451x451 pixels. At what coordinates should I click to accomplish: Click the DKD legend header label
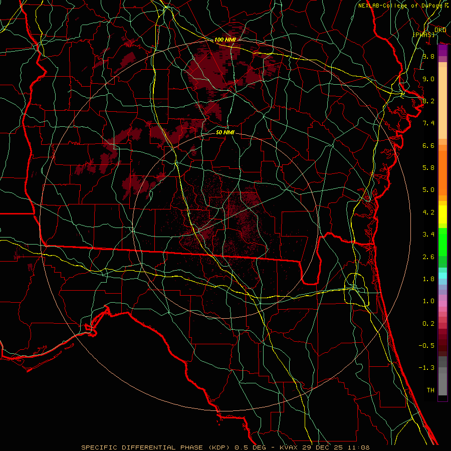coord(440,30)
